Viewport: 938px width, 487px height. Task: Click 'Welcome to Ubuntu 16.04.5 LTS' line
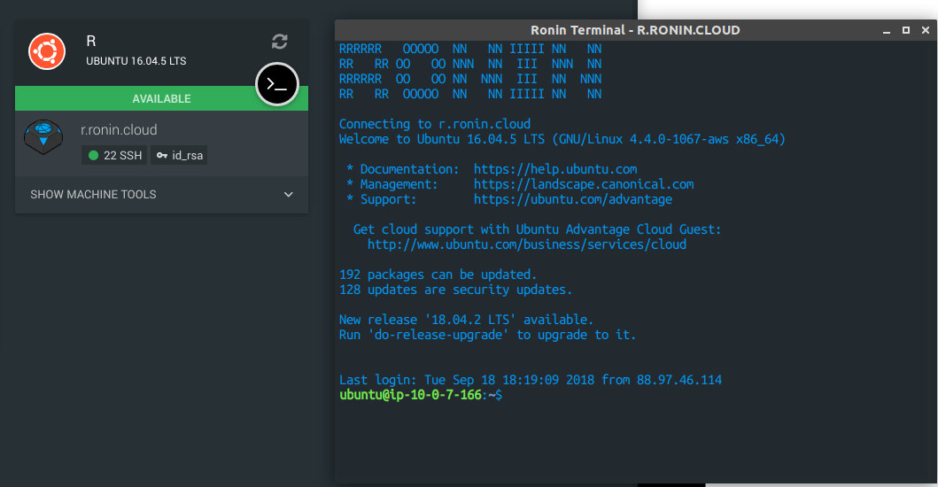562,139
